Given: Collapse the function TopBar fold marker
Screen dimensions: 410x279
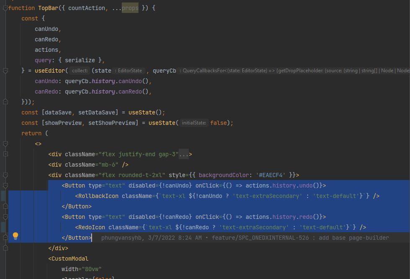Looking at the screenshot, I should click(x=5, y=8).
